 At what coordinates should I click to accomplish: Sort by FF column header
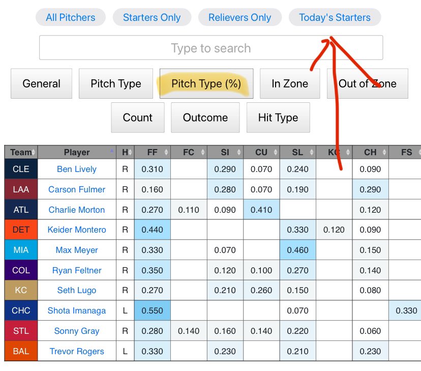(x=152, y=152)
